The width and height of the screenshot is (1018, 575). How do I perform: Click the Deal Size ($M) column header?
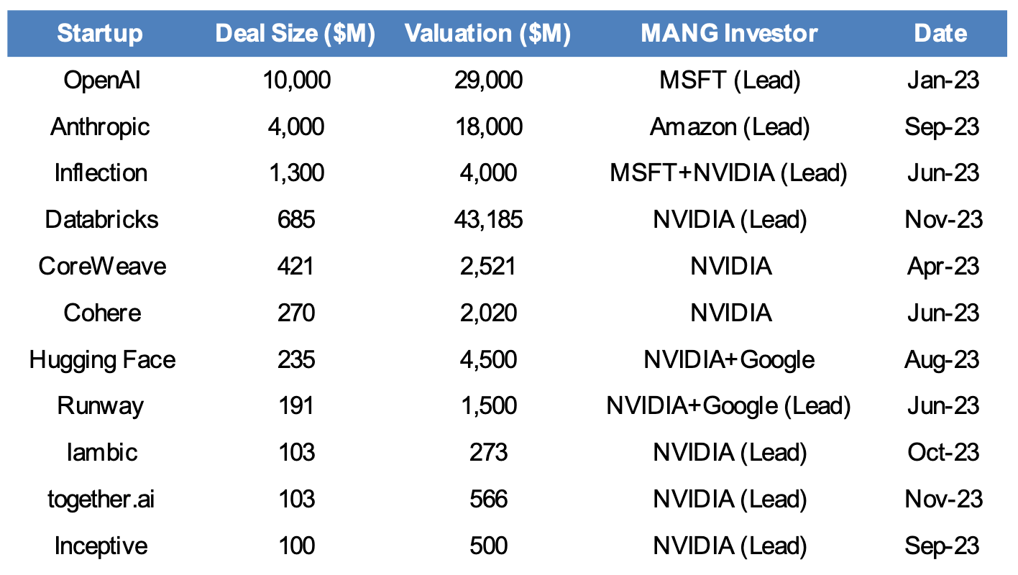click(x=295, y=33)
